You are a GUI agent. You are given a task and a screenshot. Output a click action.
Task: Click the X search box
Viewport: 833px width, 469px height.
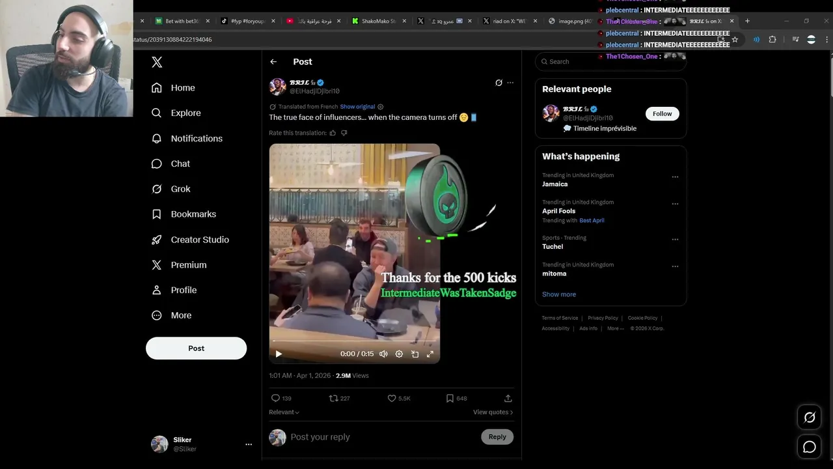pyautogui.click(x=610, y=62)
